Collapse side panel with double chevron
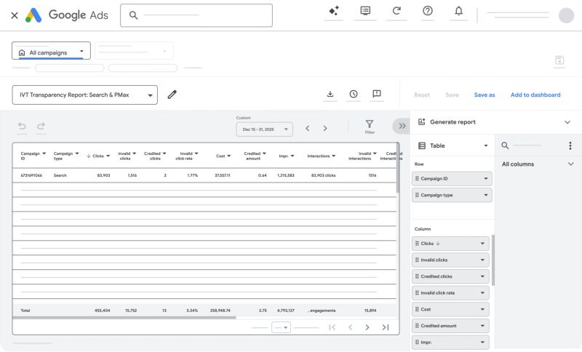Screen dimensions: 582x352 402,126
